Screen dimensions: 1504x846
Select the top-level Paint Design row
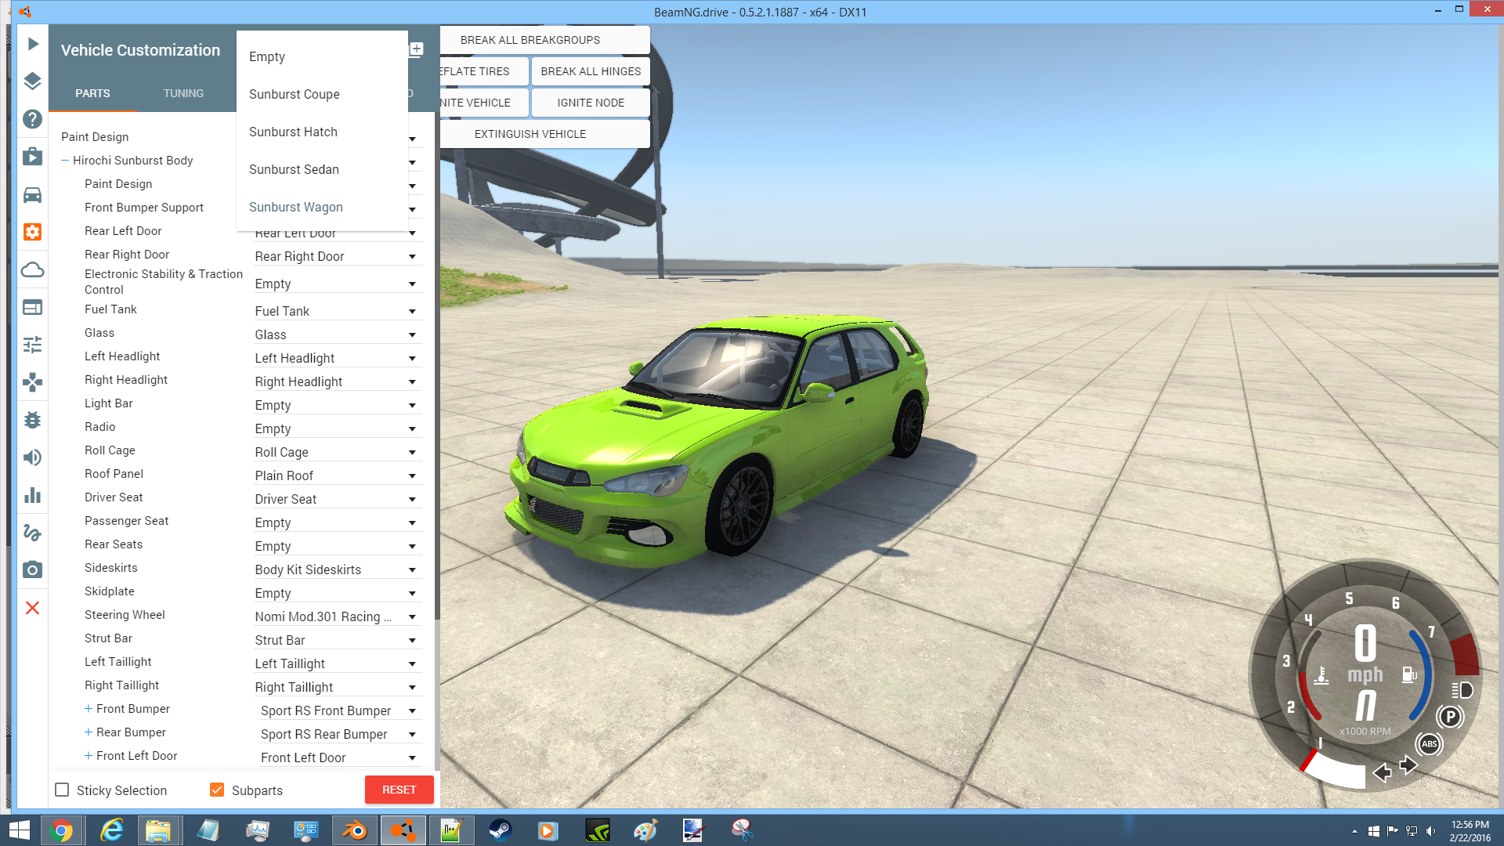tap(95, 137)
